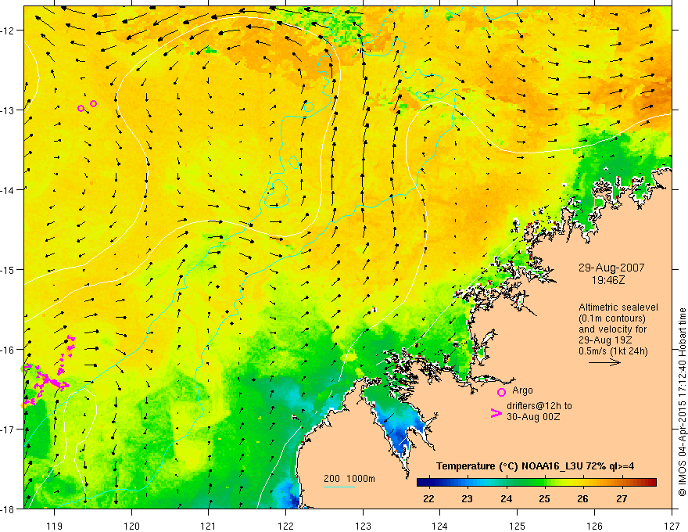Image resolution: width=688 pixels, height=532 pixels.
Task: Click longitude label 121
Action: pyautogui.click(x=209, y=526)
